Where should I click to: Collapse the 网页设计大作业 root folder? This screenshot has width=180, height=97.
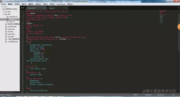(x=2, y=9)
